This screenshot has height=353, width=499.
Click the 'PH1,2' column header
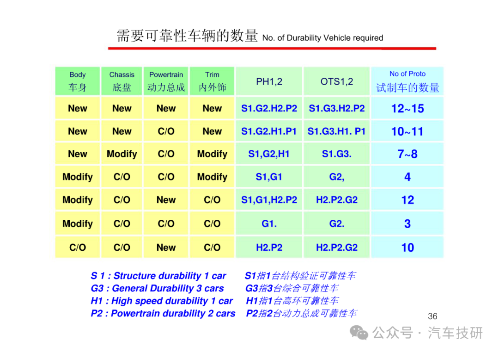tap(269, 81)
